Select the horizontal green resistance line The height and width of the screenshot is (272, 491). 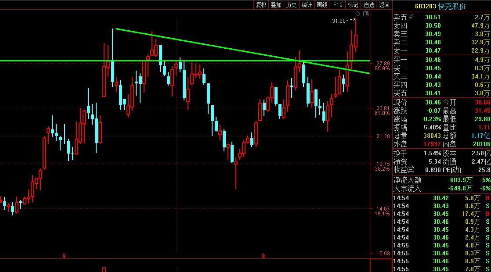pyautogui.click(x=185, y=61)
